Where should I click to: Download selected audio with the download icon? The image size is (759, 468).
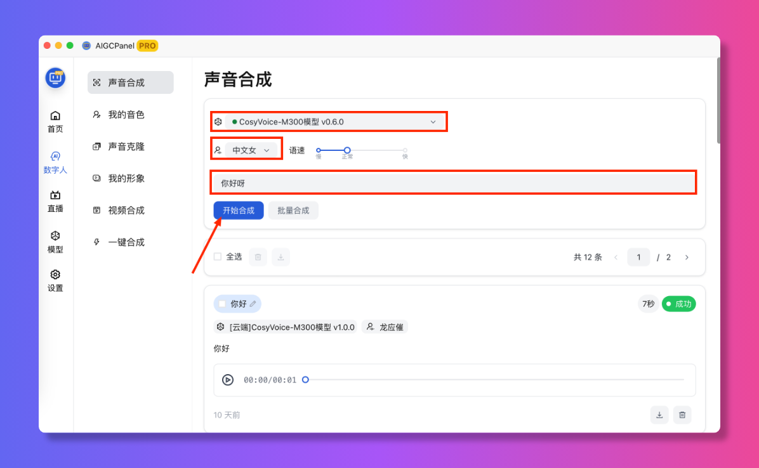pos(280,257)
